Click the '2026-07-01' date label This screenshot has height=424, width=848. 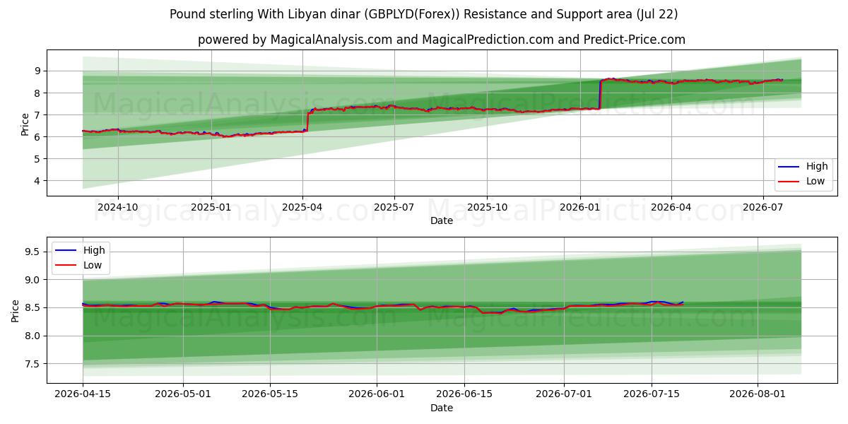(565, 396)
